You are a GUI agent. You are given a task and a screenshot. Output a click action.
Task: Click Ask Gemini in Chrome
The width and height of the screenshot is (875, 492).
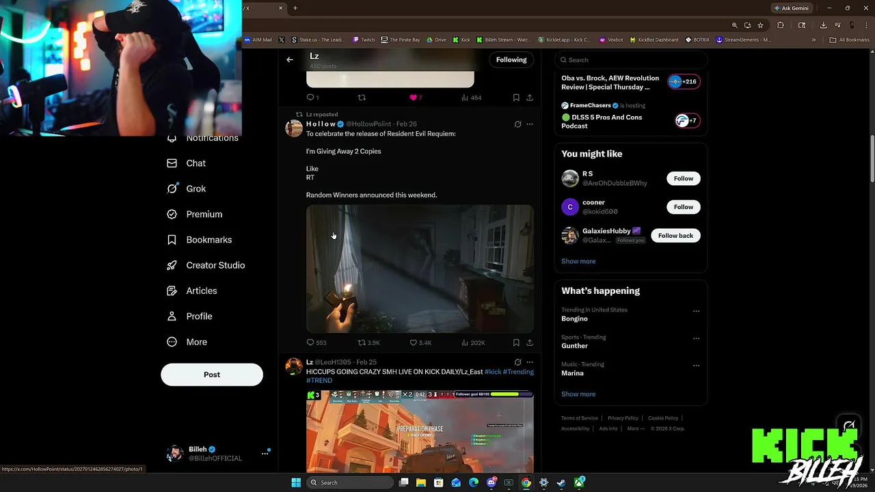pyautogui.click(x=790, y=8)
